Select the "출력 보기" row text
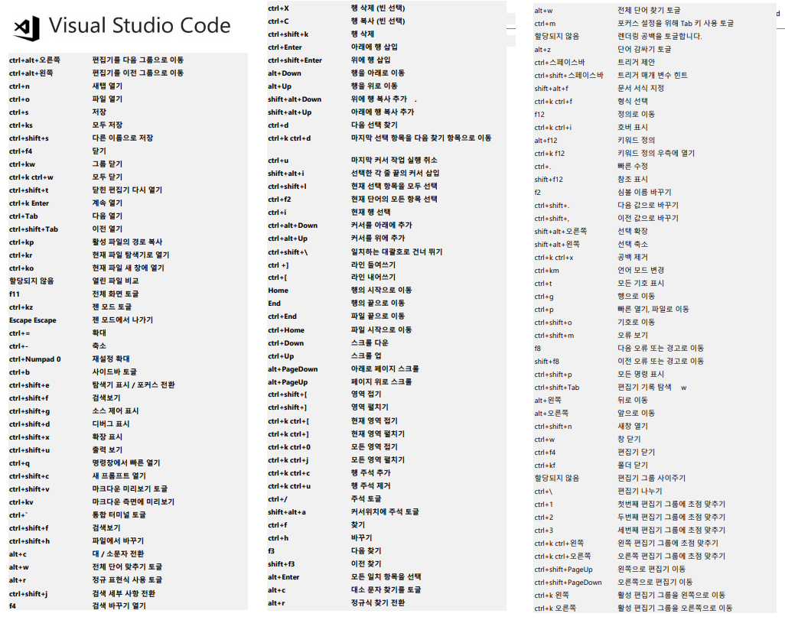 [x=107, y=450]
